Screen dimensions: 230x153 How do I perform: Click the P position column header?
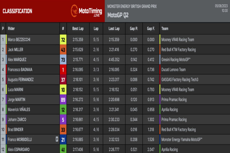click(x=3, y=28)
